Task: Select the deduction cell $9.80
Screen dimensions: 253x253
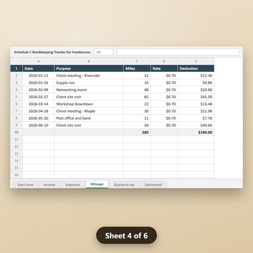Action: click(x=196, y=83)
